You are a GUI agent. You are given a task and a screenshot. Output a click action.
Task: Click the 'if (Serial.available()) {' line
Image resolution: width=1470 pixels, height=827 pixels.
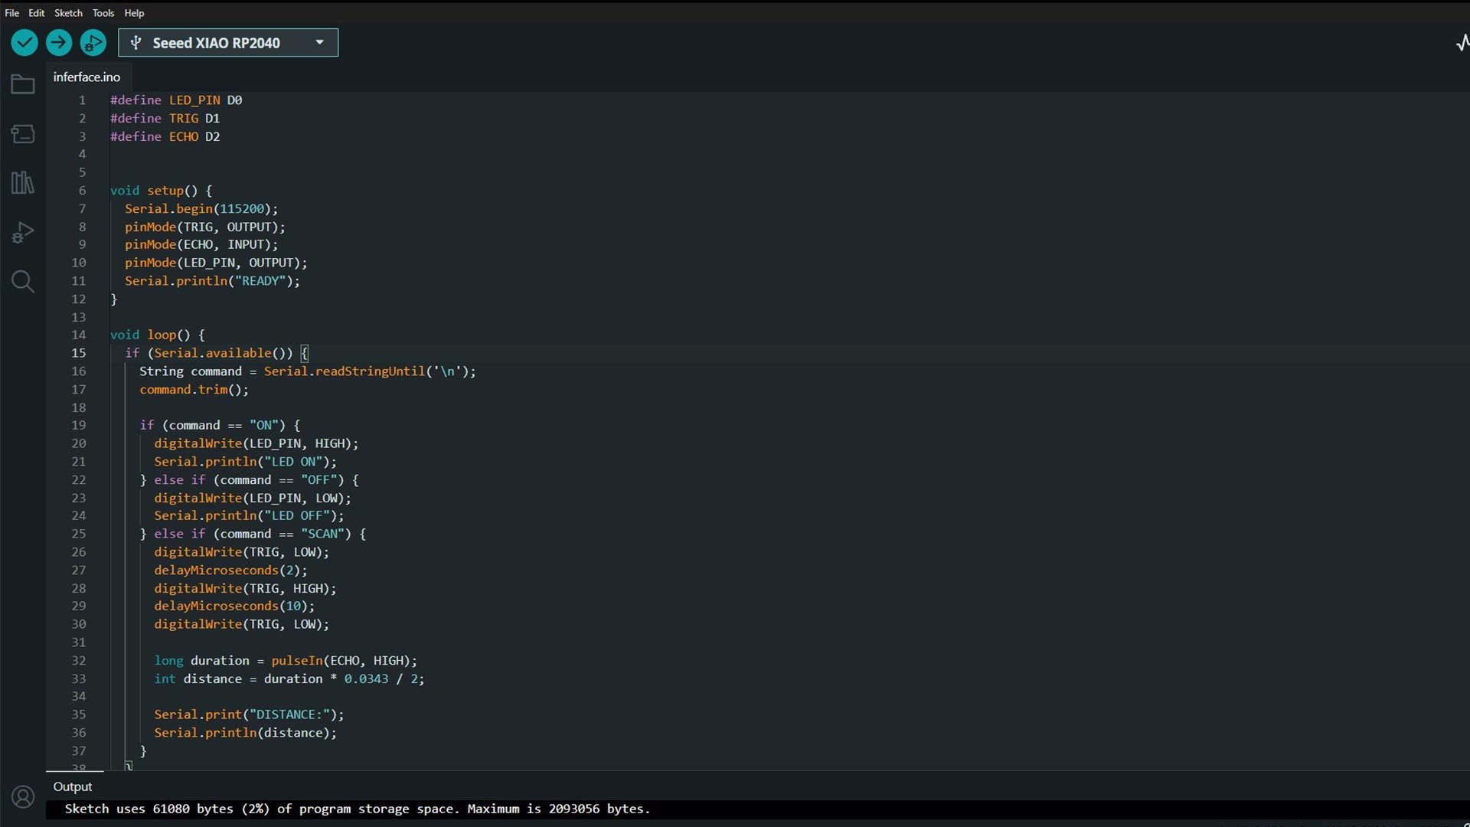pos(217,353)
